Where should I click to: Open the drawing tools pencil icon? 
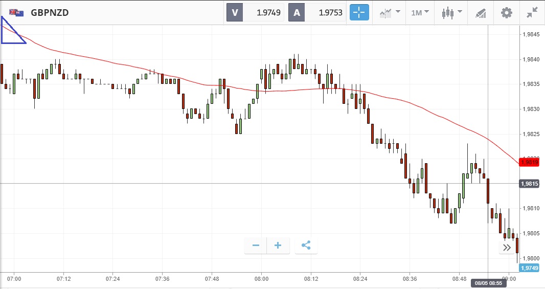coord(481,13)
